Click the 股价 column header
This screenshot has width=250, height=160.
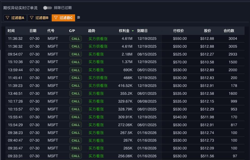[207, 31]
